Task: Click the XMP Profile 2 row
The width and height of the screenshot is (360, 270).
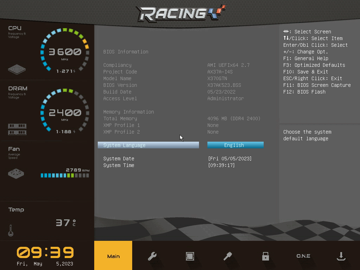Action: point(161,132)
